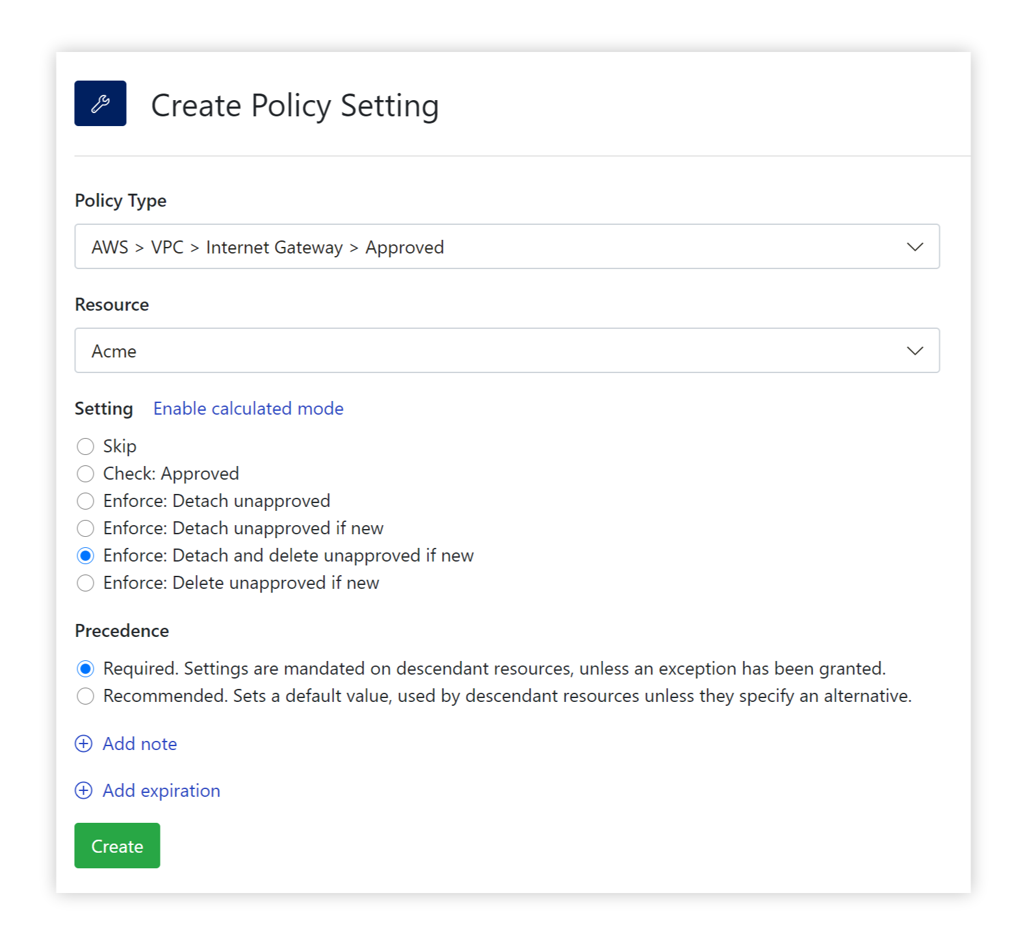Click the Setting label
This screenshot has width=1027, height=945.
(x=104, y=409)
